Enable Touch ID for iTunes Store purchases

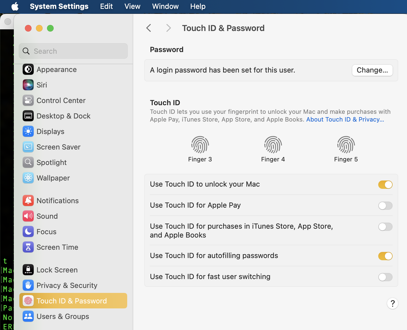tap(385, 227)
